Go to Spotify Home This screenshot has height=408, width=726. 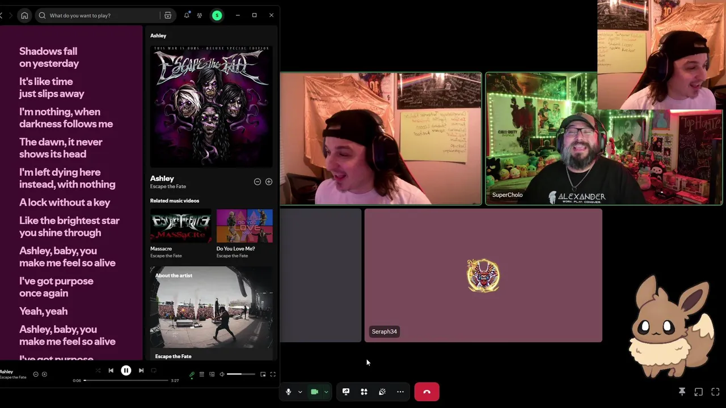(24, 15)
